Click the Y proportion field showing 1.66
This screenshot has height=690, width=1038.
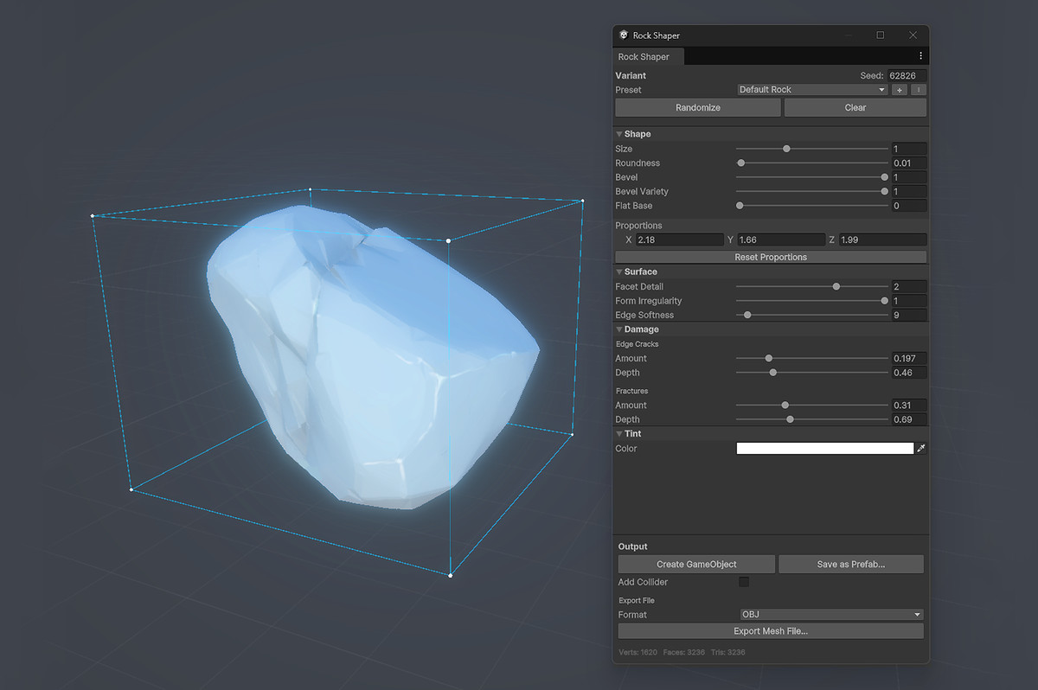781,240
